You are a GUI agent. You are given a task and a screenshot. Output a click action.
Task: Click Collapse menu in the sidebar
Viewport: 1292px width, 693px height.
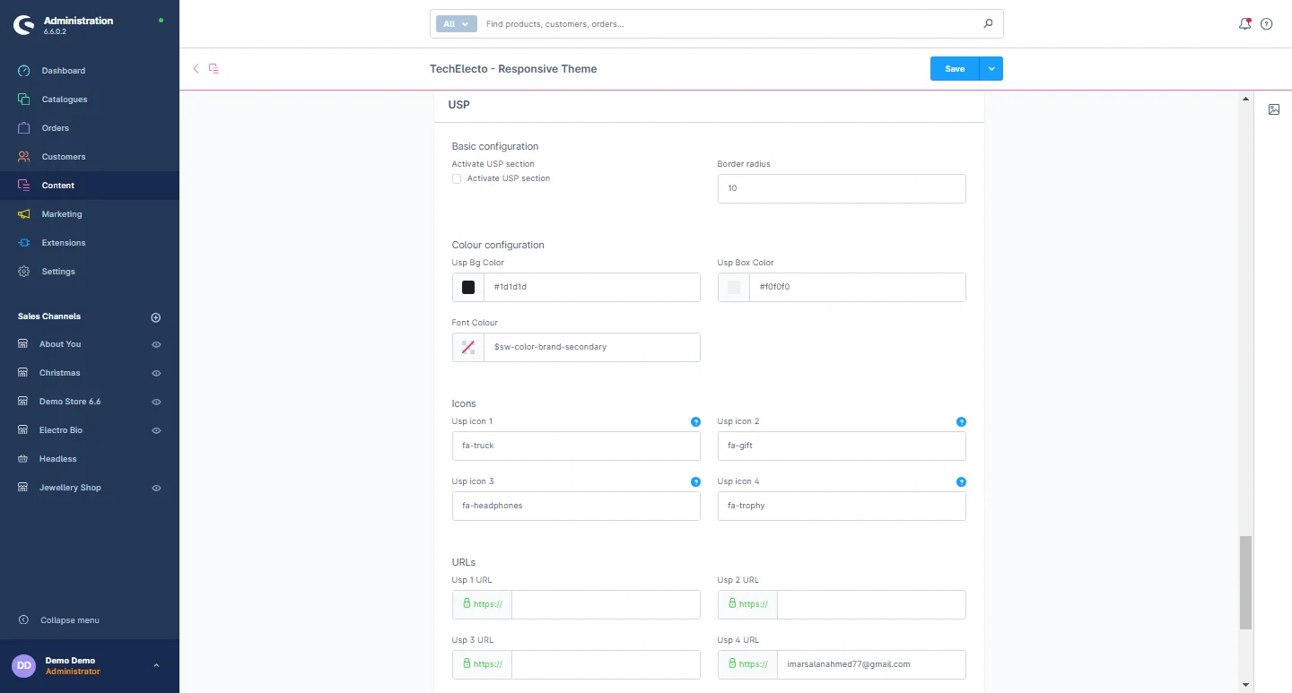[69, 620]
